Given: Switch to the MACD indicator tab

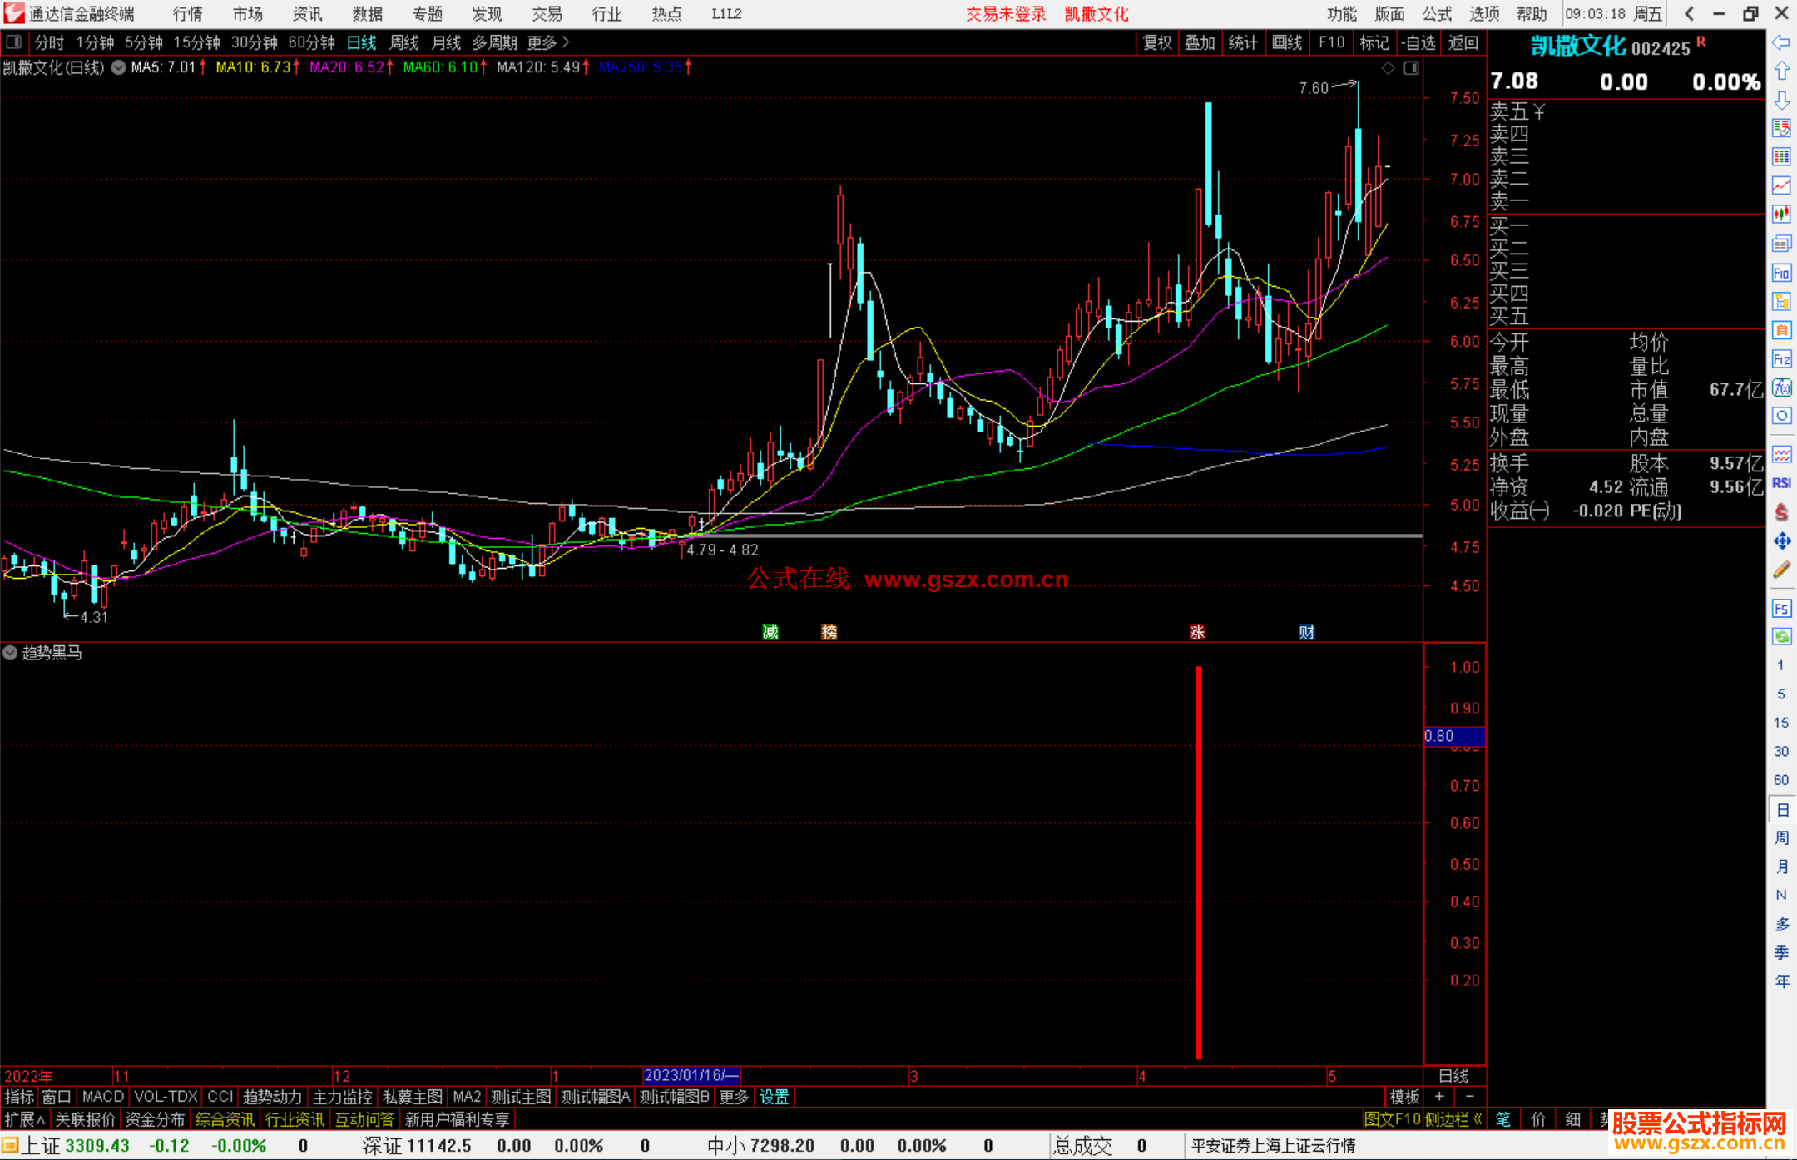Looking at the screenshot, I should click(103, 1097).
